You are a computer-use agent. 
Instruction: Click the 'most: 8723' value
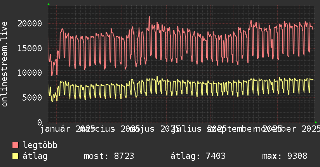click(109, 156)
